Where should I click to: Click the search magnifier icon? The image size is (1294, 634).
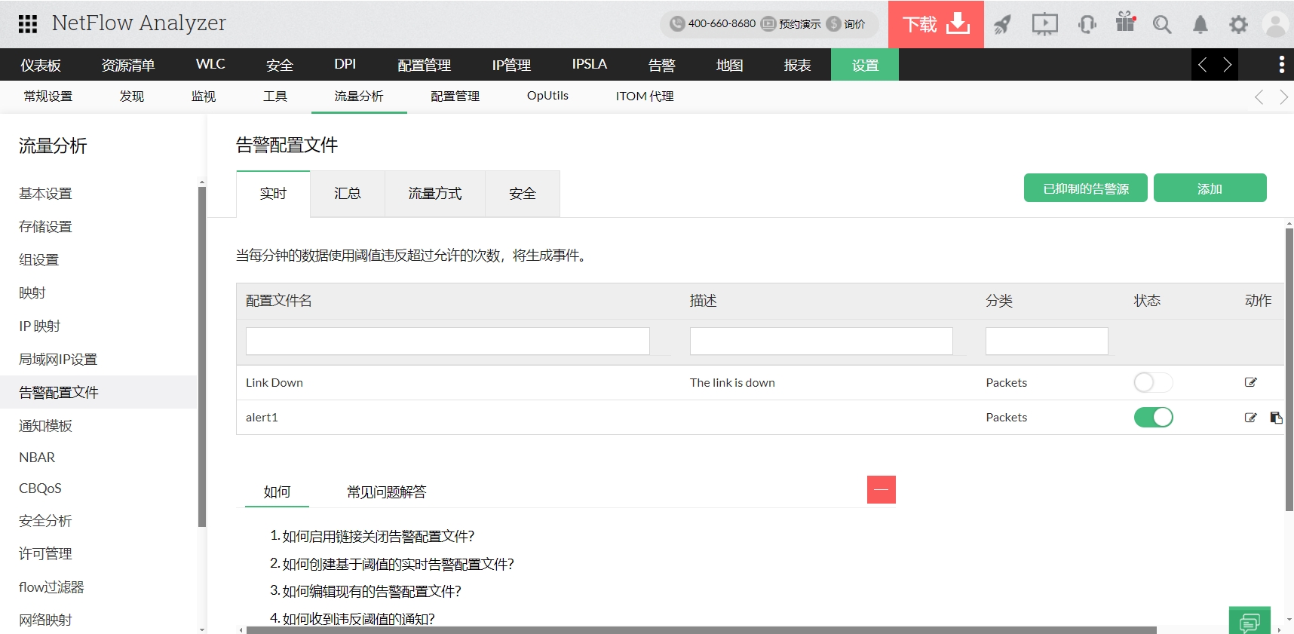(1162, 25)
